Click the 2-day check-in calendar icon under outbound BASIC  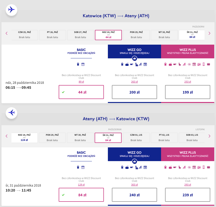(x=83, y=64)
